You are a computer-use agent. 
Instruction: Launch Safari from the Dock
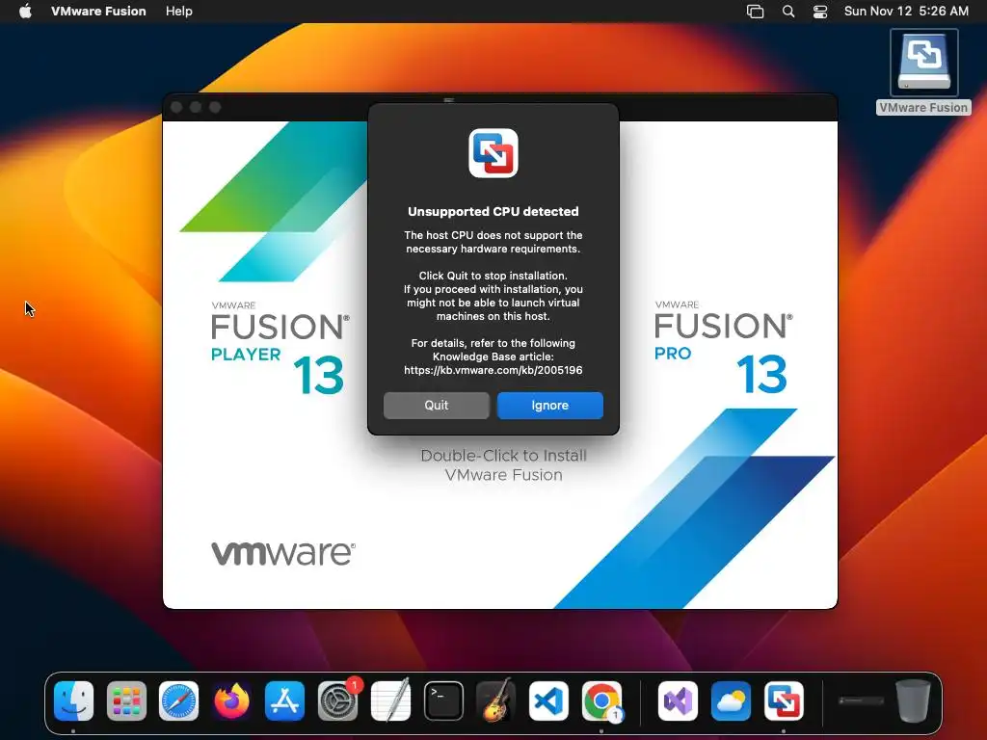pos(178,701)
